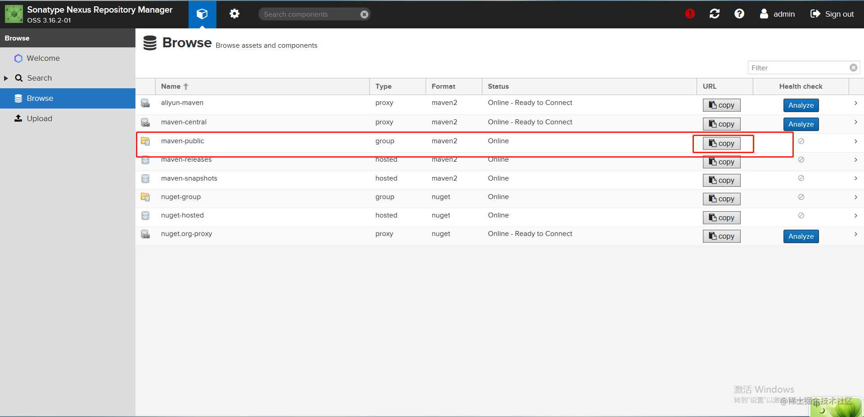Screen dimensions: 864x417
Task: Open Upload in the sidebar
Action: click(x=40, y=118)
